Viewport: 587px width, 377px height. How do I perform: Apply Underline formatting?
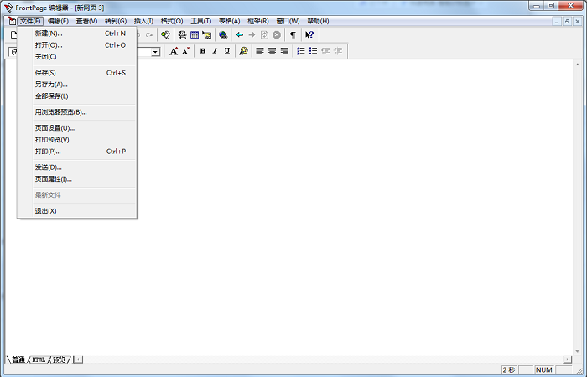(226, 51)
